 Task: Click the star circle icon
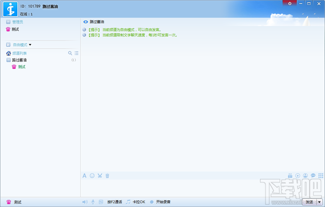point(298,176)
